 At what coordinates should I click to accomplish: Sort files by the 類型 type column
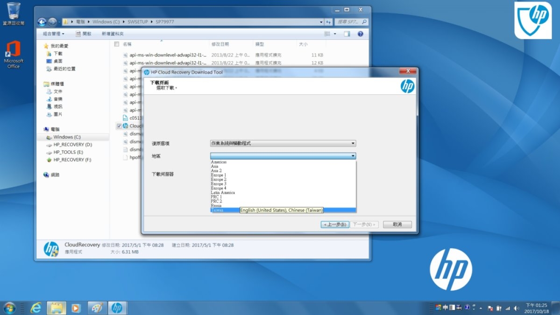(x=260, y=44)
